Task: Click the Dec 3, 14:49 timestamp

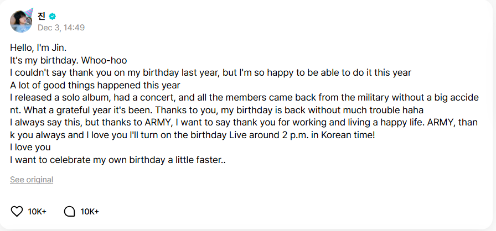Action: pyautogui.click(x=61, y=27)
